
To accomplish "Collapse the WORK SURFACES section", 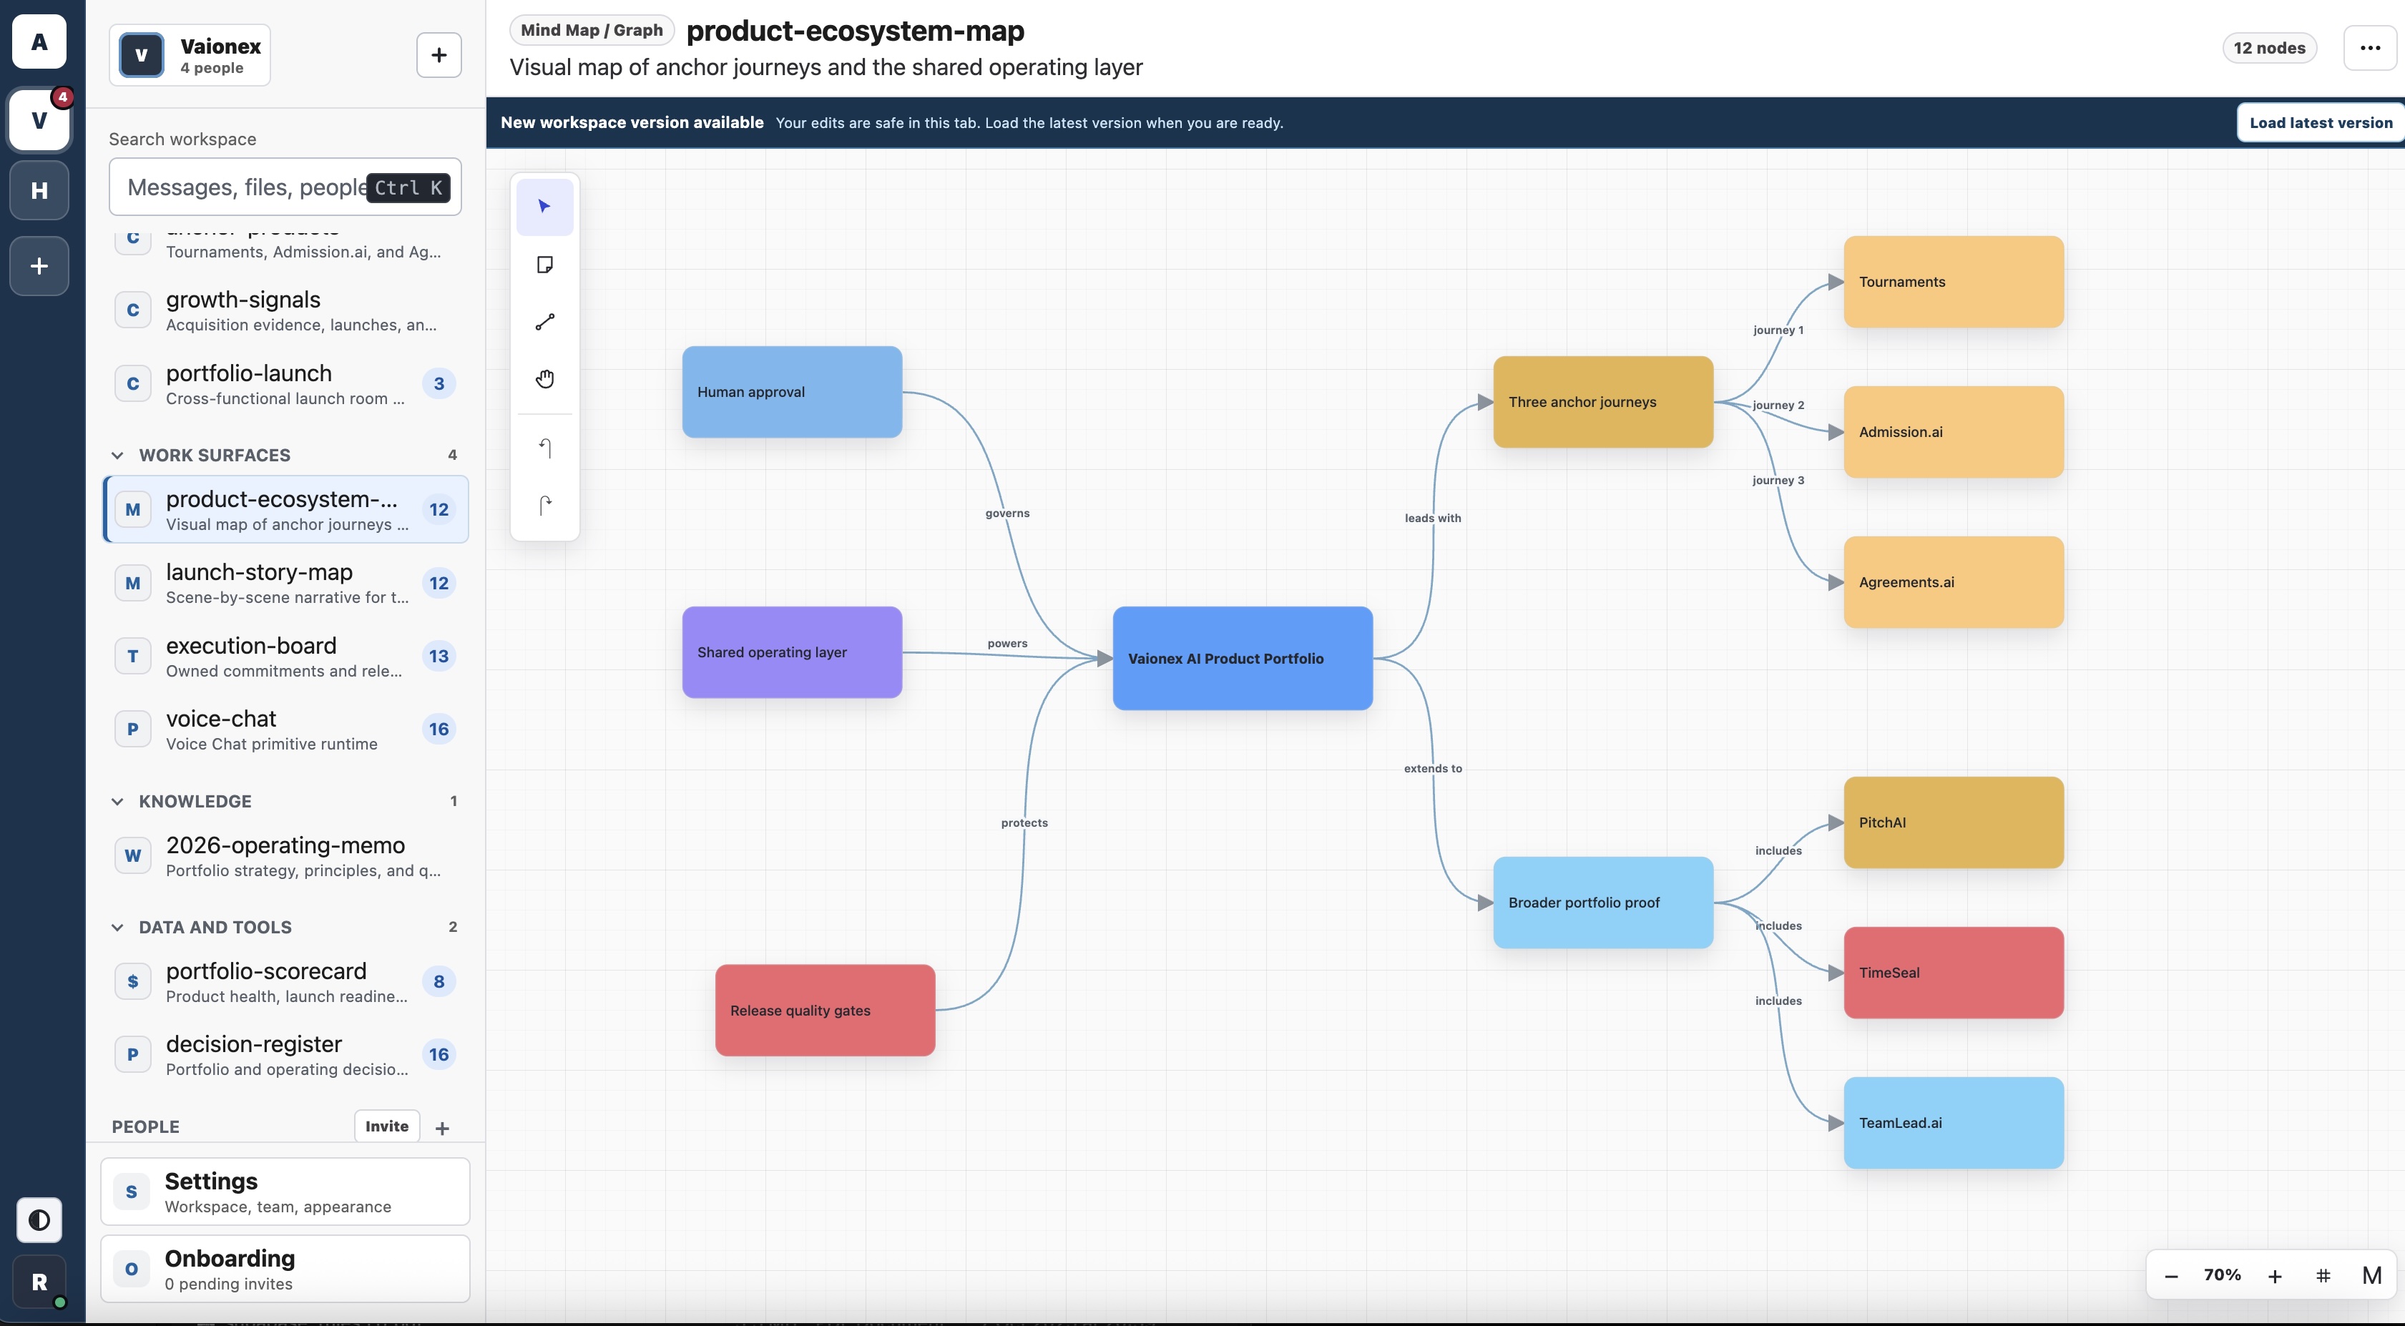I will pos(117,456).
